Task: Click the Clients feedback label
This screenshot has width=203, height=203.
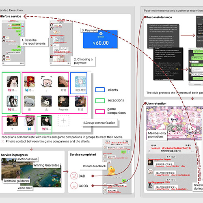Action: click(x=94, y=166)
